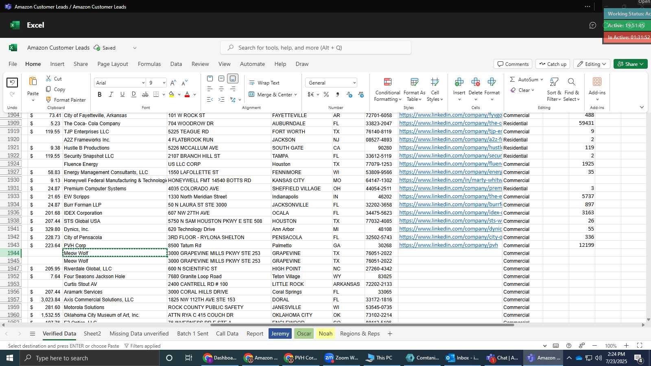The width and height of the screenshot is (651, 366).
Task: Center text horizontally
Action: pyautogui.click(x=221, y=89)
